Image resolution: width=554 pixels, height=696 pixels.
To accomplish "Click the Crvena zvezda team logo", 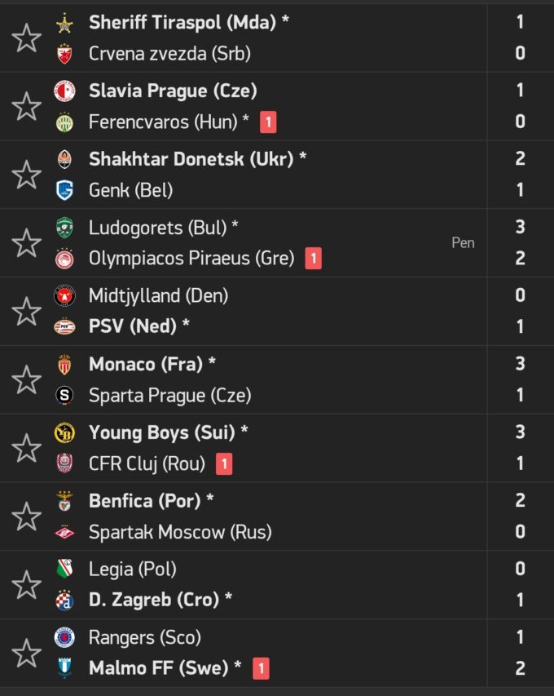I will pos(64,55).
